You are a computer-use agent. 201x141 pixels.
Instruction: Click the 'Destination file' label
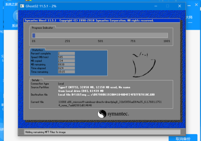pyautogui.click(x=39, y=95)
